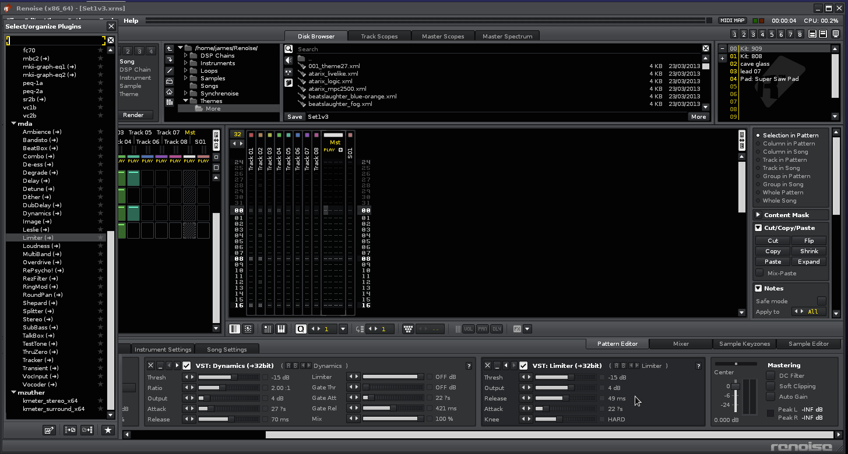The image size is (848, 454).
Task: Switch to the Mixer tab
Action: [x=681, y=344]
